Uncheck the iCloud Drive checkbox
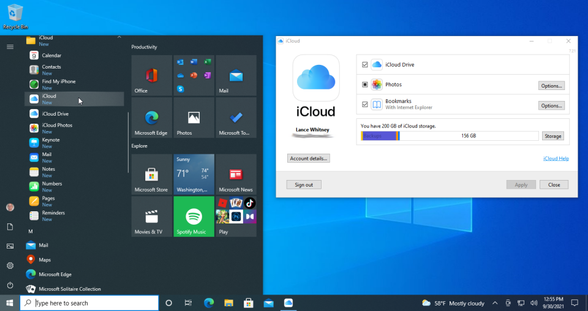Viewport: 588px width, 311px height. click(365, 65)
